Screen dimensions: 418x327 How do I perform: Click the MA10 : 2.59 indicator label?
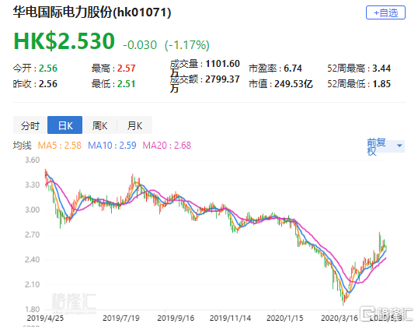112,146
